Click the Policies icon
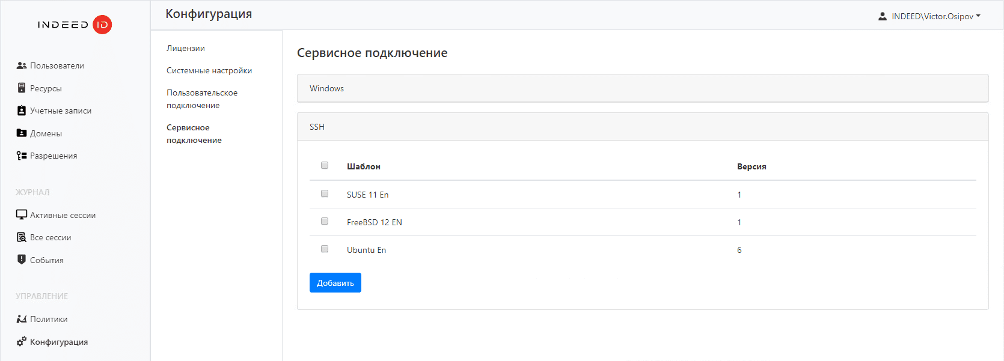Viewport: 1004px width, 361px height. pyautogui.click(x=22, y=319)
